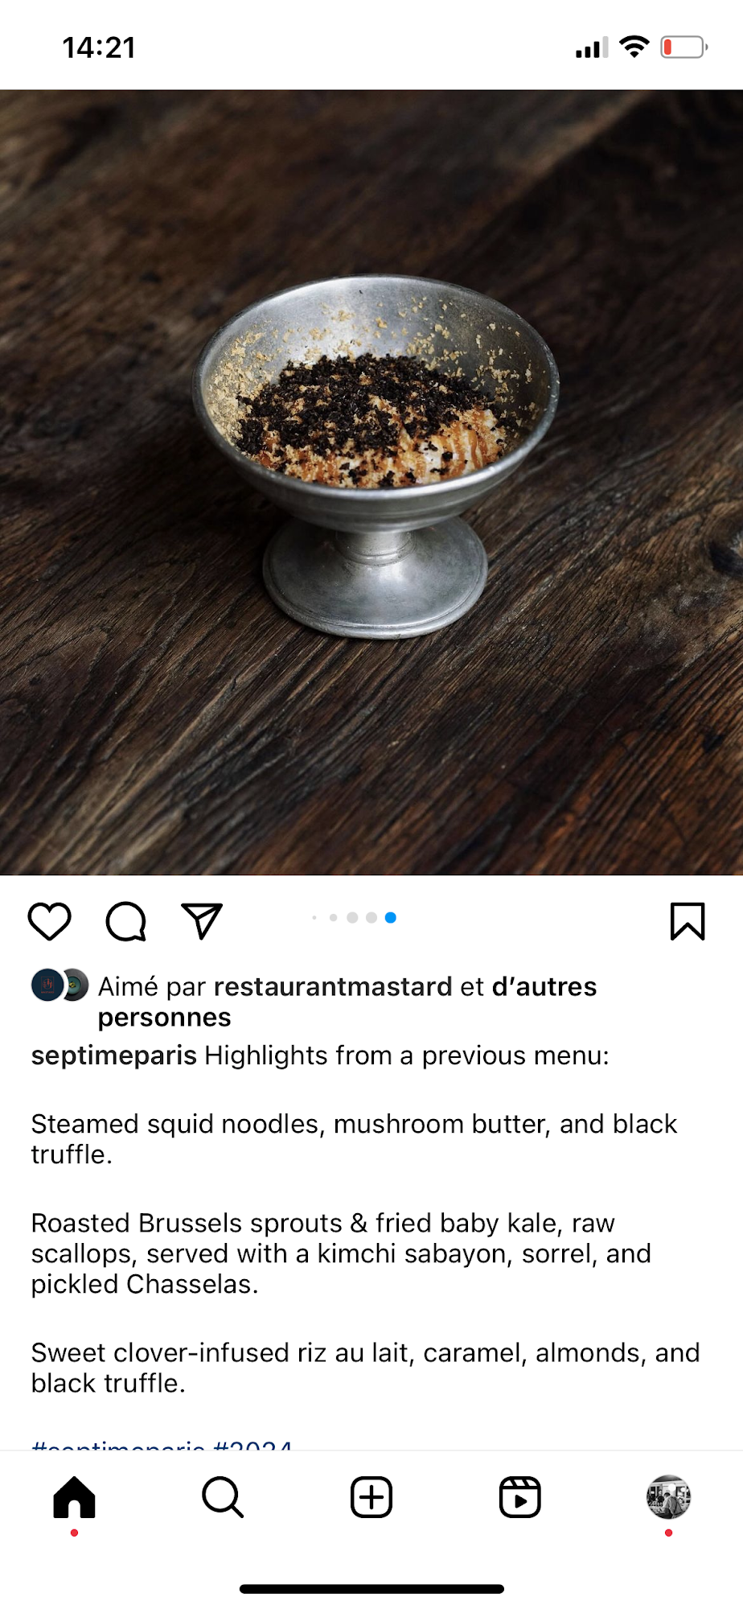743x1609 pixels.
Task: Create new post with plus icon
Action: pyautogui.click(x=371, y=1497)
